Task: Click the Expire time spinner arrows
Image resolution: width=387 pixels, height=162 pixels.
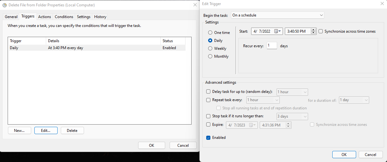Action: (288, 125)
